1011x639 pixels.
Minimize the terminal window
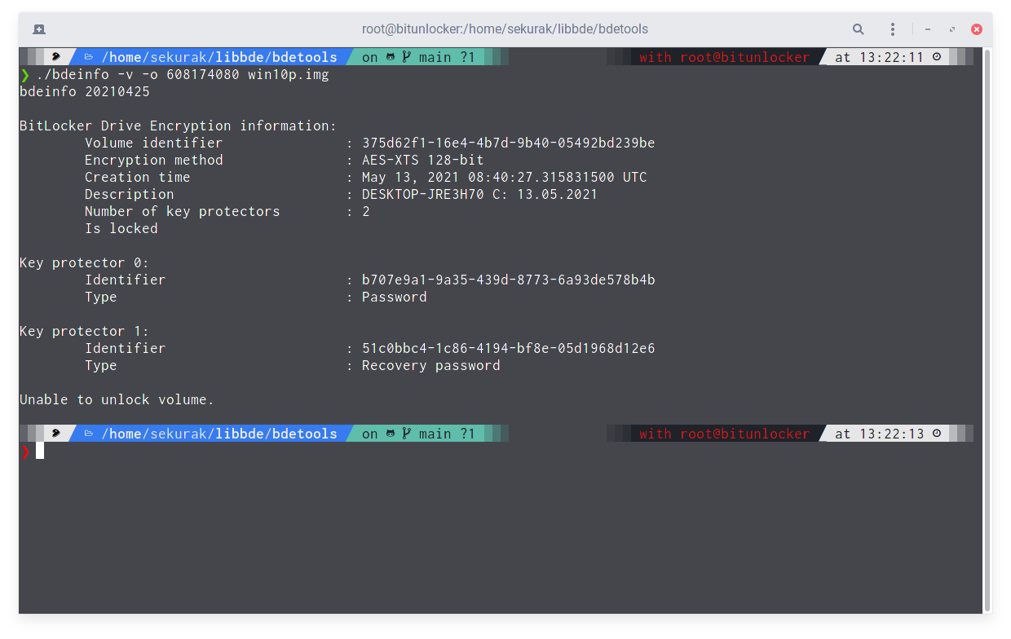coord(928,29)
